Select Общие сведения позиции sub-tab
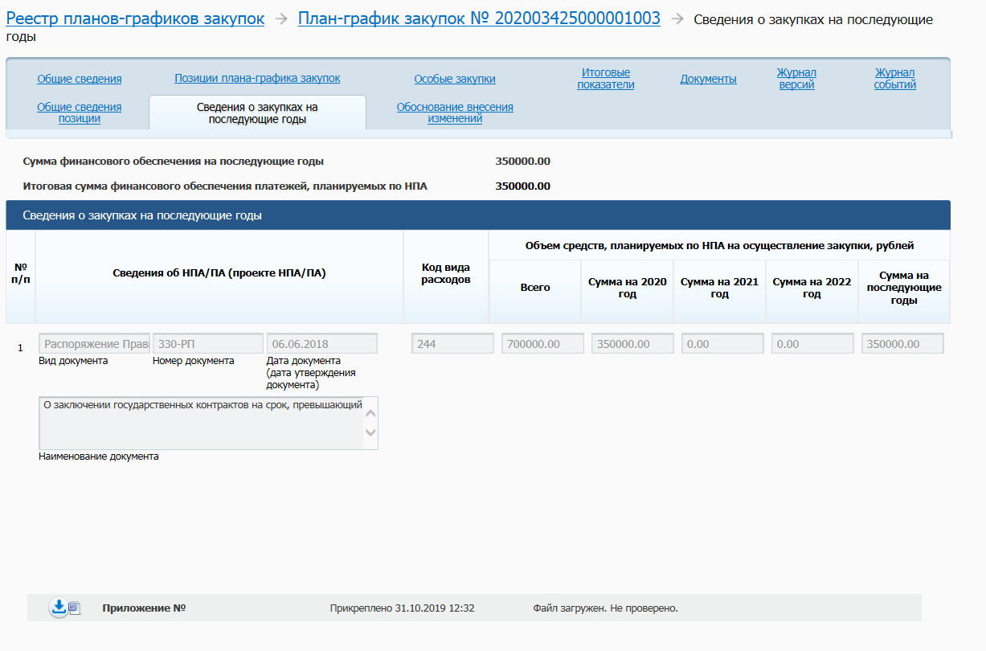This screenshot has height=651, width=986. 80,113
